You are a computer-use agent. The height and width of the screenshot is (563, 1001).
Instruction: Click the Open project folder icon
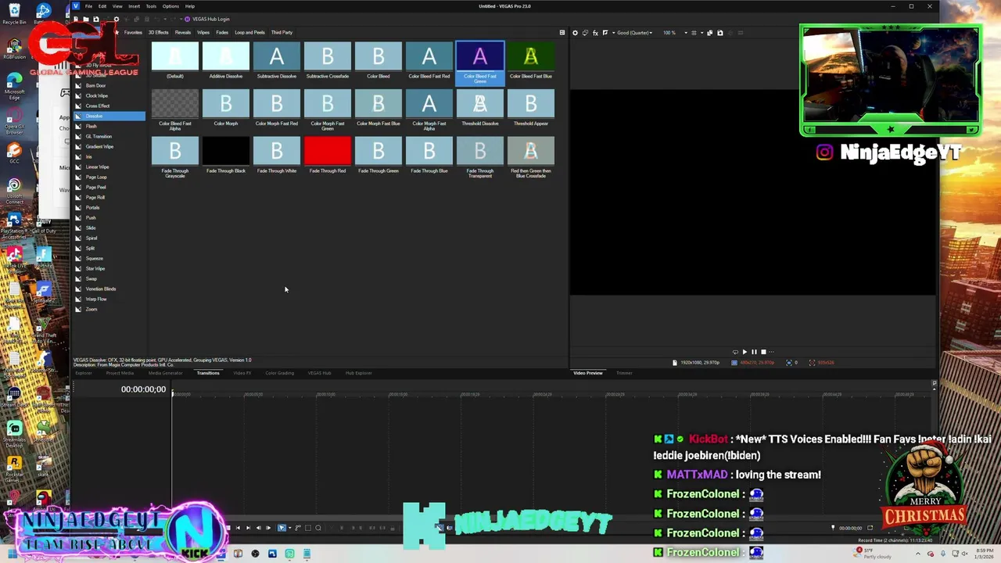(86, 19)
